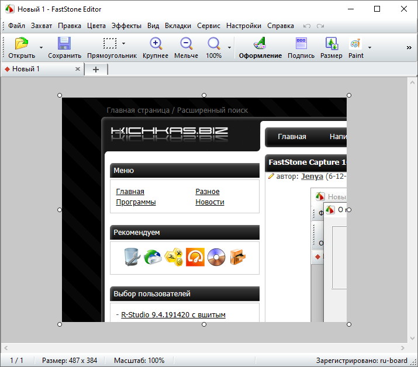Click the top-right selection handle

coord(349,95)
